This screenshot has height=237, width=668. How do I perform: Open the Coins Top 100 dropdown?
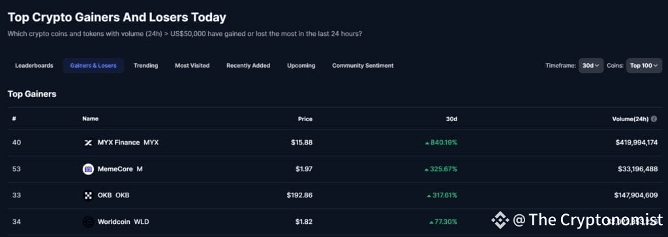644,66
